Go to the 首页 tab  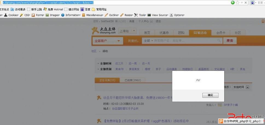tap(147, 33)
